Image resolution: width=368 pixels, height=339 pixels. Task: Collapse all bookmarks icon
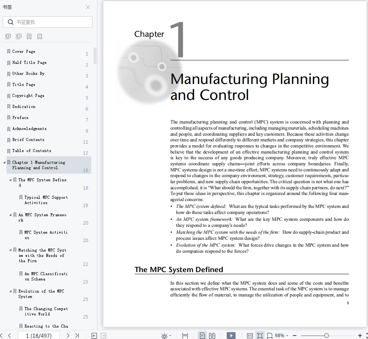tap(19, 36)
